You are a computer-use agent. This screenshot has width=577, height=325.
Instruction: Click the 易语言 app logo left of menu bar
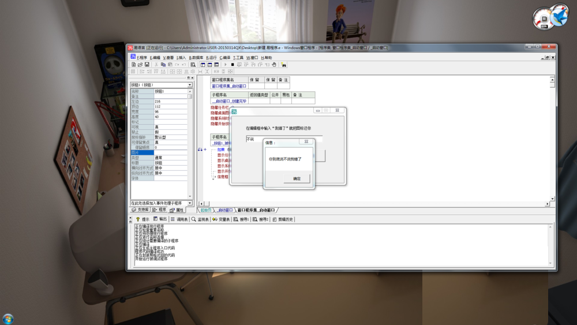click(x=133, y=57)
